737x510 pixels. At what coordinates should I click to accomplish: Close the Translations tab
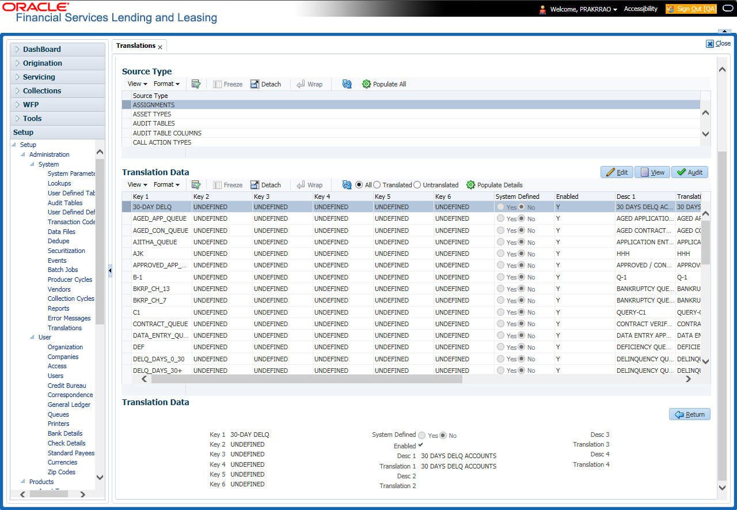click(160, 47)
